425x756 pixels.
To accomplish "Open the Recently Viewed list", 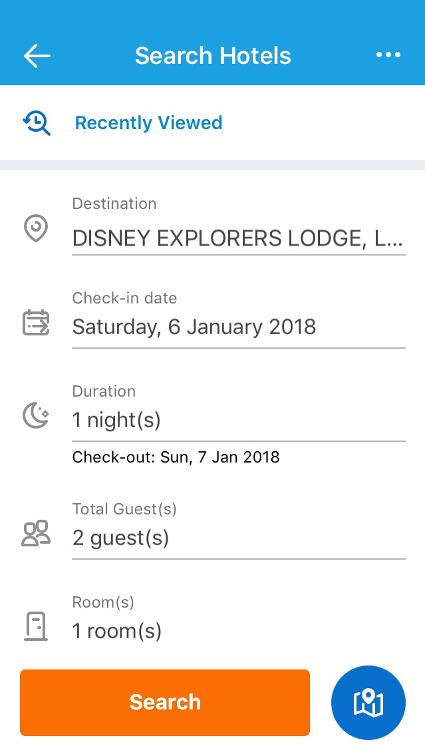I will 148,122.
